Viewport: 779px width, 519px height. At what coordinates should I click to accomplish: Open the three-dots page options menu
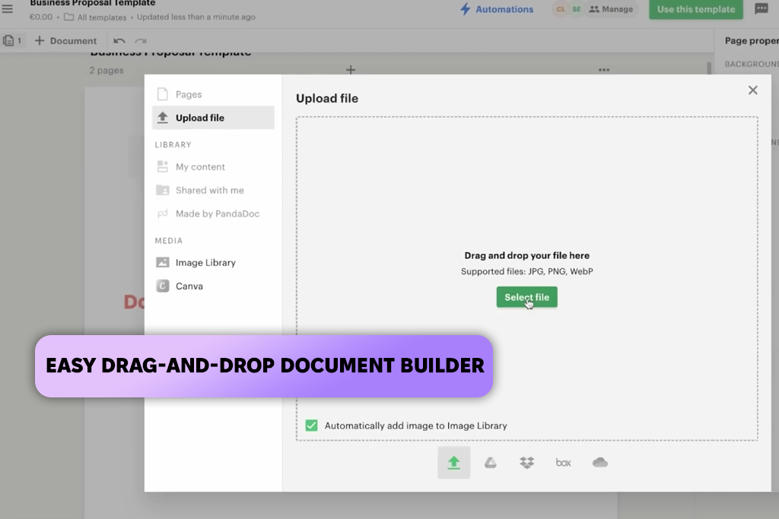[603, 70]
